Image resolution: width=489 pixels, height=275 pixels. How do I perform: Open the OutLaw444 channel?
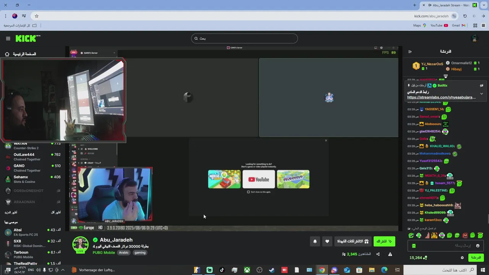tap(33, 157)
